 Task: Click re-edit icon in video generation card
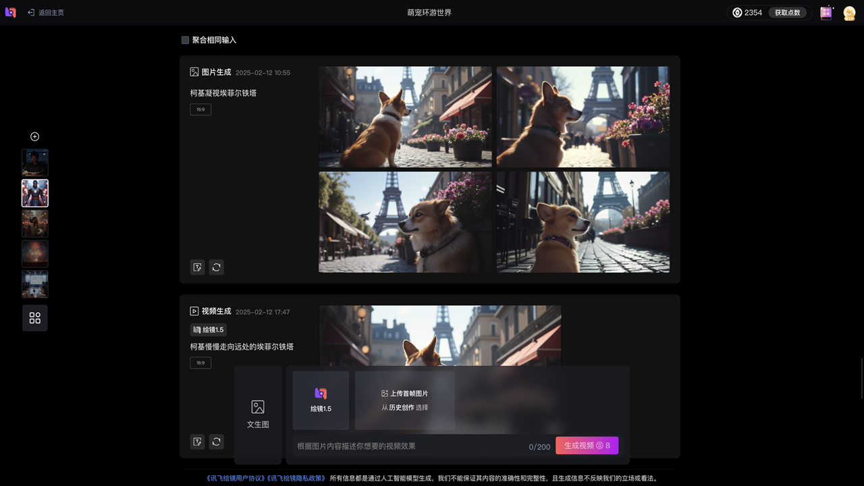click(197, 441)
